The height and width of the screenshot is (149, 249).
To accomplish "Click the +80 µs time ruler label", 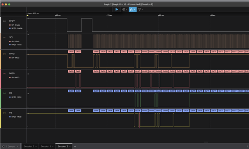I will pos(161,16).
